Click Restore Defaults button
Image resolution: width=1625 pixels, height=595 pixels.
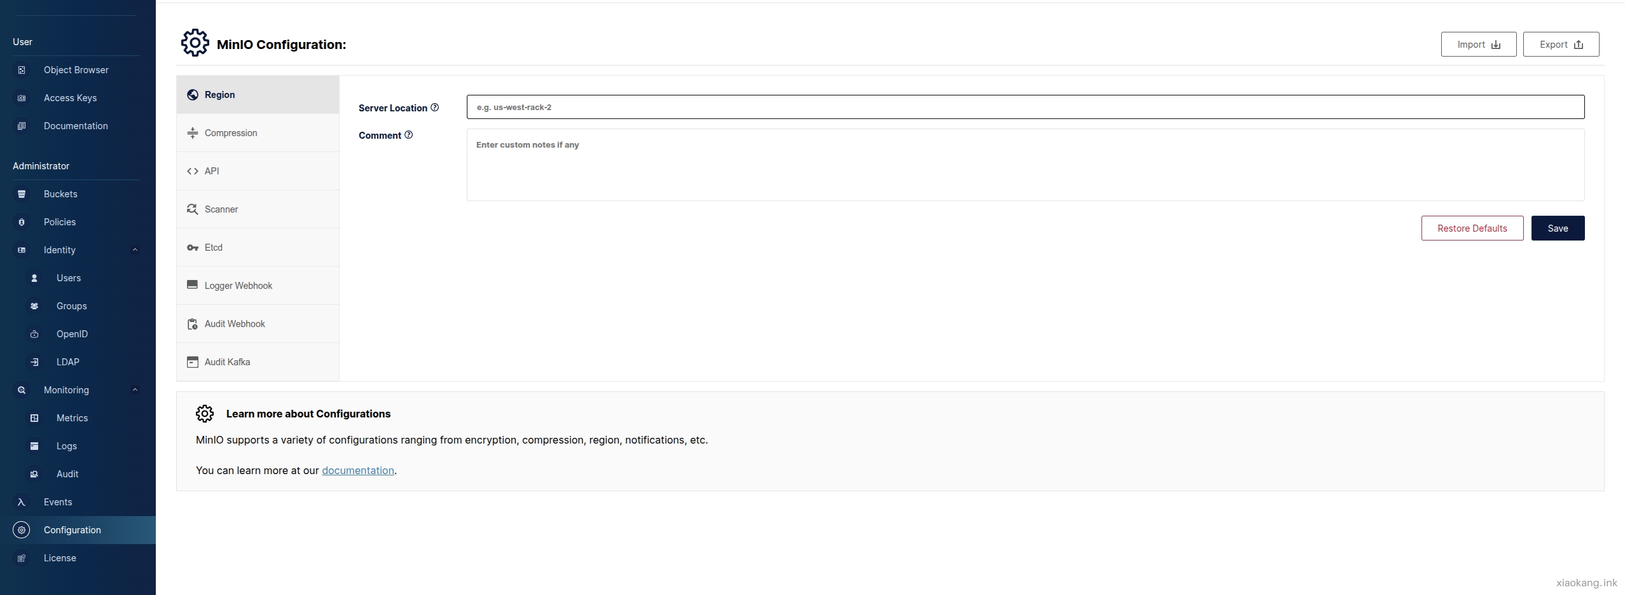click(1472, 228)
